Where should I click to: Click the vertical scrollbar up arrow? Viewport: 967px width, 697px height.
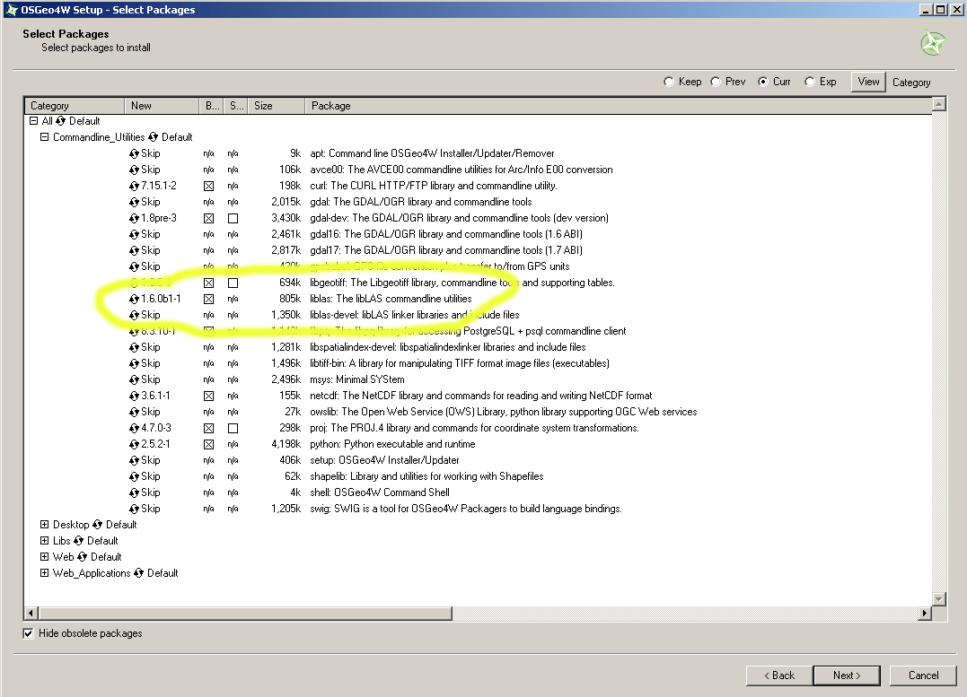pos(938,104)
